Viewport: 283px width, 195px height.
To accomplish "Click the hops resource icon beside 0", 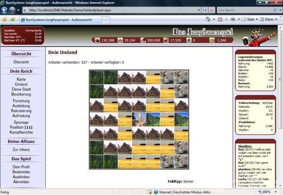I will tap(189, 40).
